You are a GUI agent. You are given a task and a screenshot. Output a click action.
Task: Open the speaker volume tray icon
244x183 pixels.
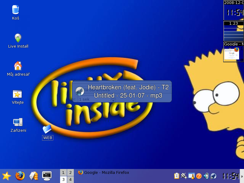point(206,176)
